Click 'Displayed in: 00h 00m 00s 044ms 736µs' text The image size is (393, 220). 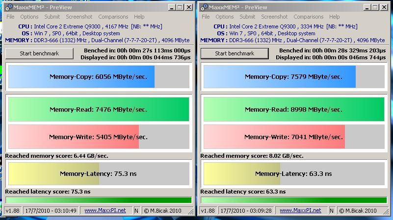point(135,57)
